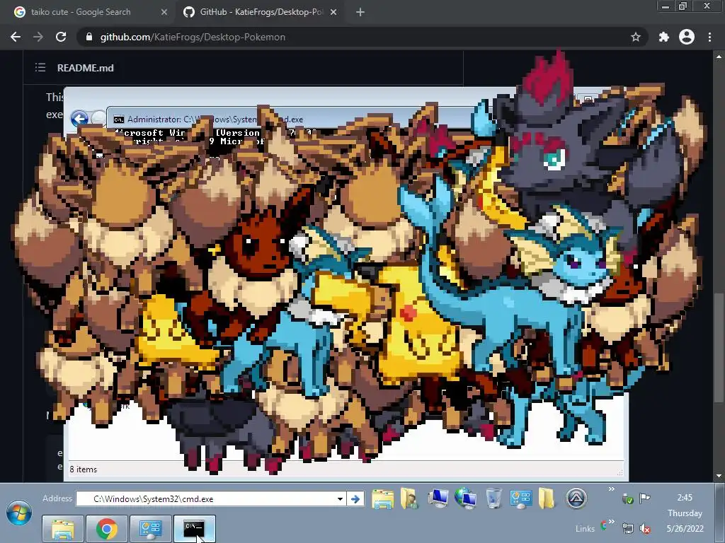Click the page scrollbar up arrow
Viewport: 725px width, 543px height.
tap(719, 57)
